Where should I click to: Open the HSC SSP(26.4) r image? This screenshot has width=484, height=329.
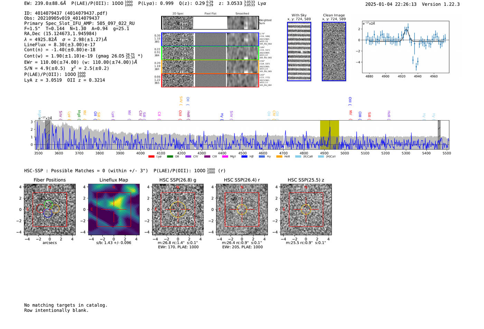point(242,210)
